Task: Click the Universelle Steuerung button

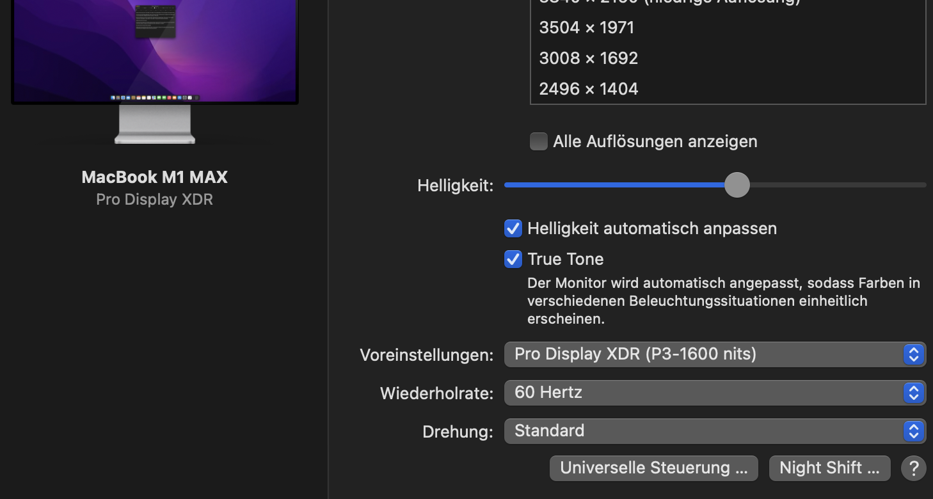Action: (x=654, y=468)
